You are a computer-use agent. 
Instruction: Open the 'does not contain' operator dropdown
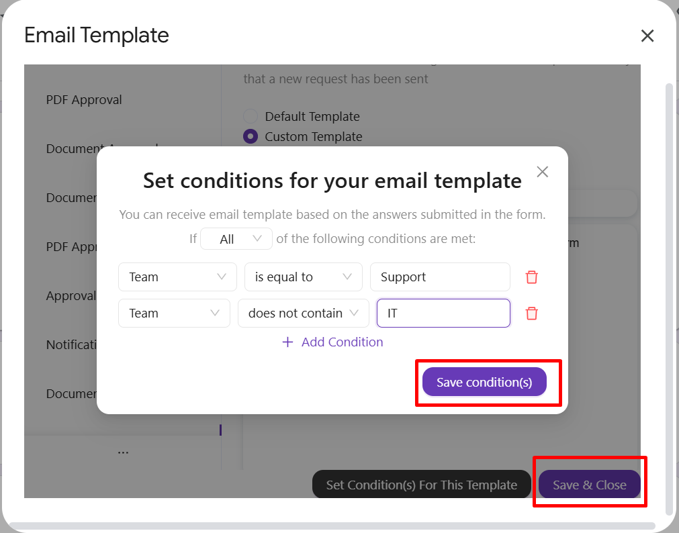tap(303, 313)
